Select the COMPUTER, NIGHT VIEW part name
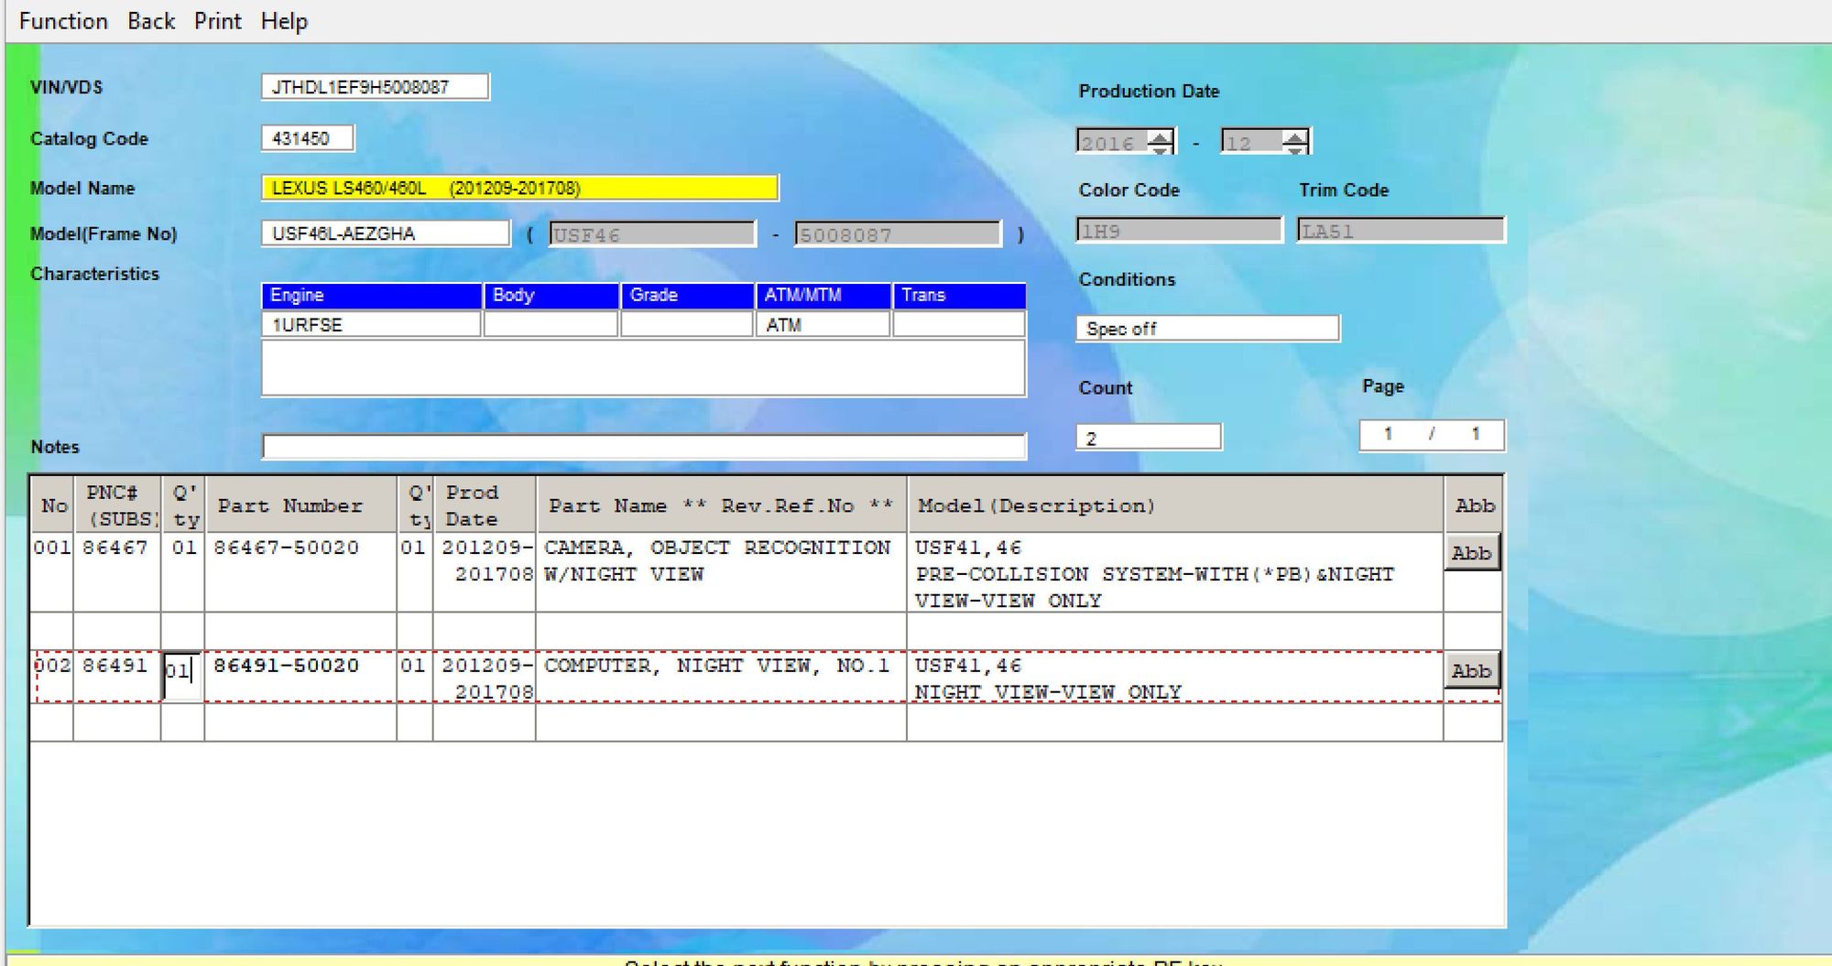The height and width of the screenshot is (966, 1832). click(x=716, y=666)
